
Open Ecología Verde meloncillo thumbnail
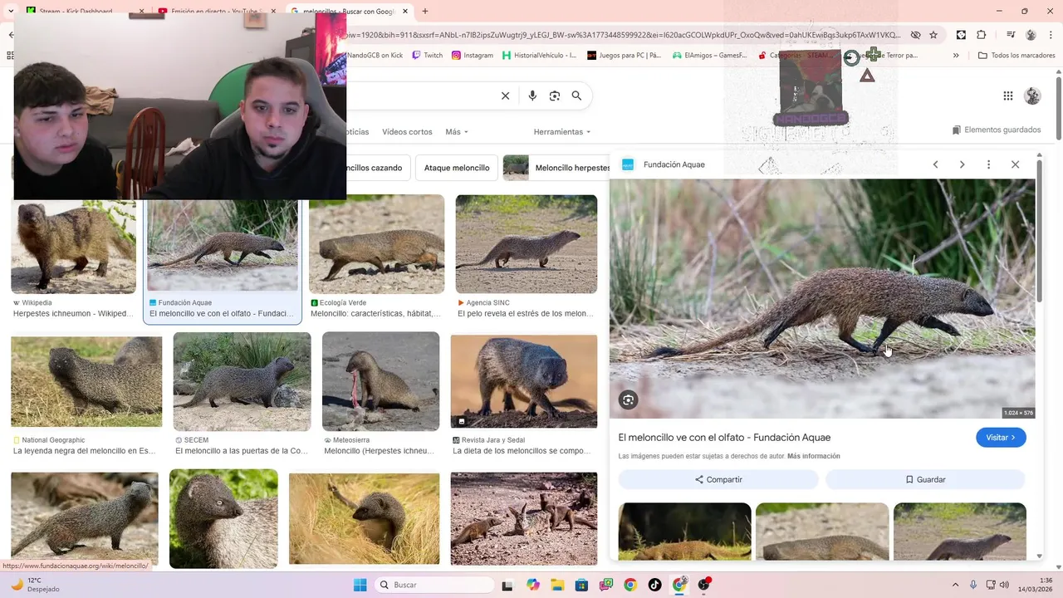pyautogui.click(x=376, y=244)
